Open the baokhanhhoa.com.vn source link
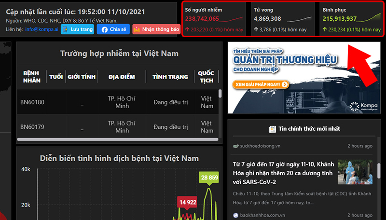Viewport: 386px width, 220px height. 262,215
